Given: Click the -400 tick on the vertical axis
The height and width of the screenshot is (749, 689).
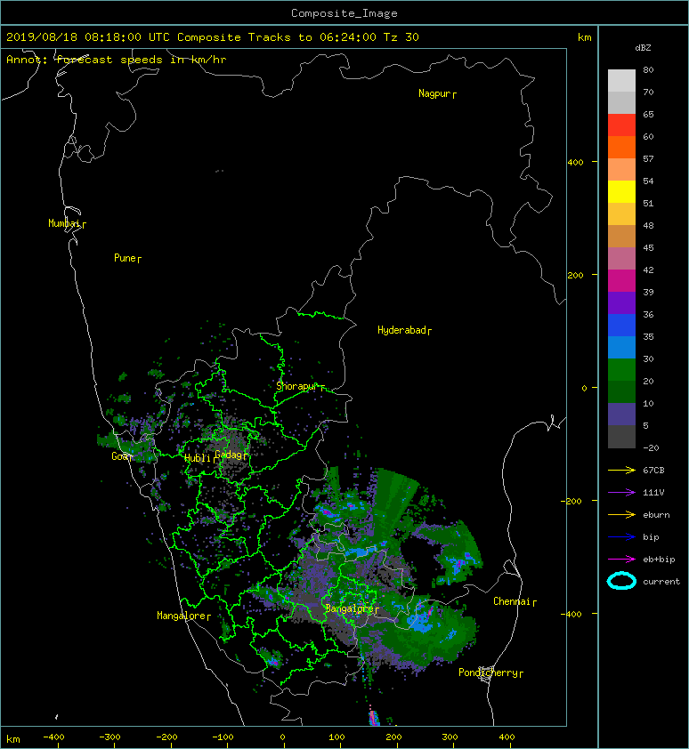Looking at the screenshot, I should click(x=571, y=614).
